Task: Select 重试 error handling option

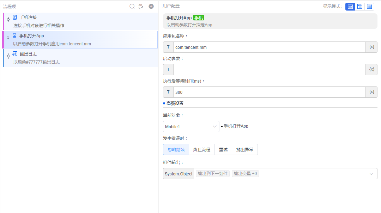Action: 223,149
